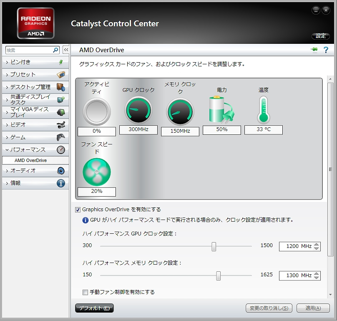The image size is (337, 321).
Task: Decrease memory clock with down arrow
Action: pos(317,278)
